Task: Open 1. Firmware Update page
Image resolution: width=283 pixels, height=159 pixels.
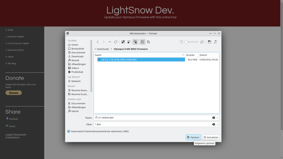Action: [x=15, y=37]
